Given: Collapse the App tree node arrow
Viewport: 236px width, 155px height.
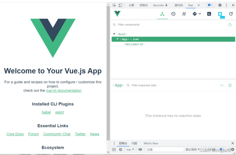Looking at the screenshot, I should pyautogui.click(x=117, y=39).
